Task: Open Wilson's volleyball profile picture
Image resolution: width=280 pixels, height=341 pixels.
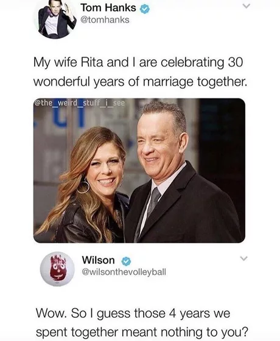Action: tap(57, 269)
